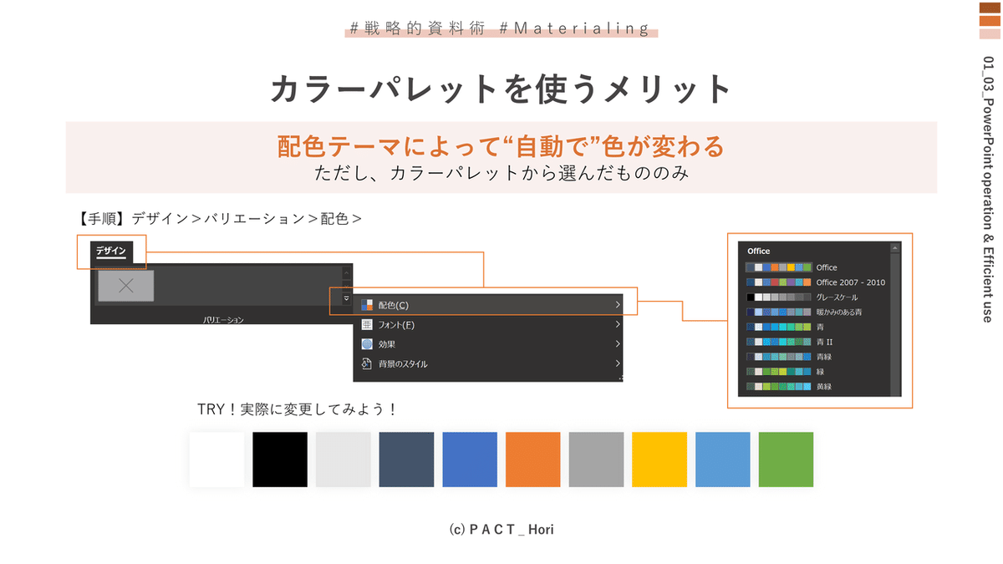Click the mid-gray square beside orange
This screenshot has width=1003, height=564.
click(x=596, y=460)
